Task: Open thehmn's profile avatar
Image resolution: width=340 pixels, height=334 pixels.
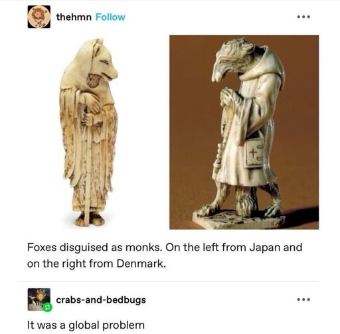Action: [x=39, y=17]
